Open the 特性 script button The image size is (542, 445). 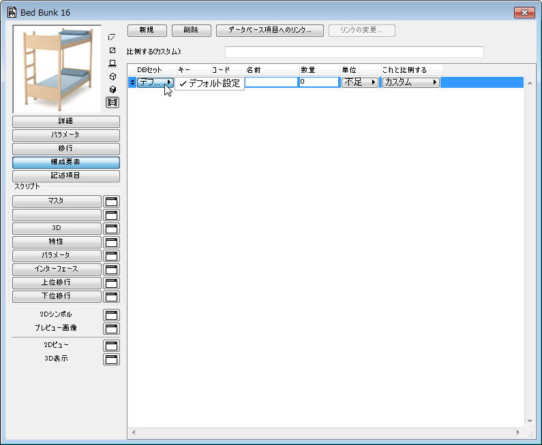tap(57, 242)
